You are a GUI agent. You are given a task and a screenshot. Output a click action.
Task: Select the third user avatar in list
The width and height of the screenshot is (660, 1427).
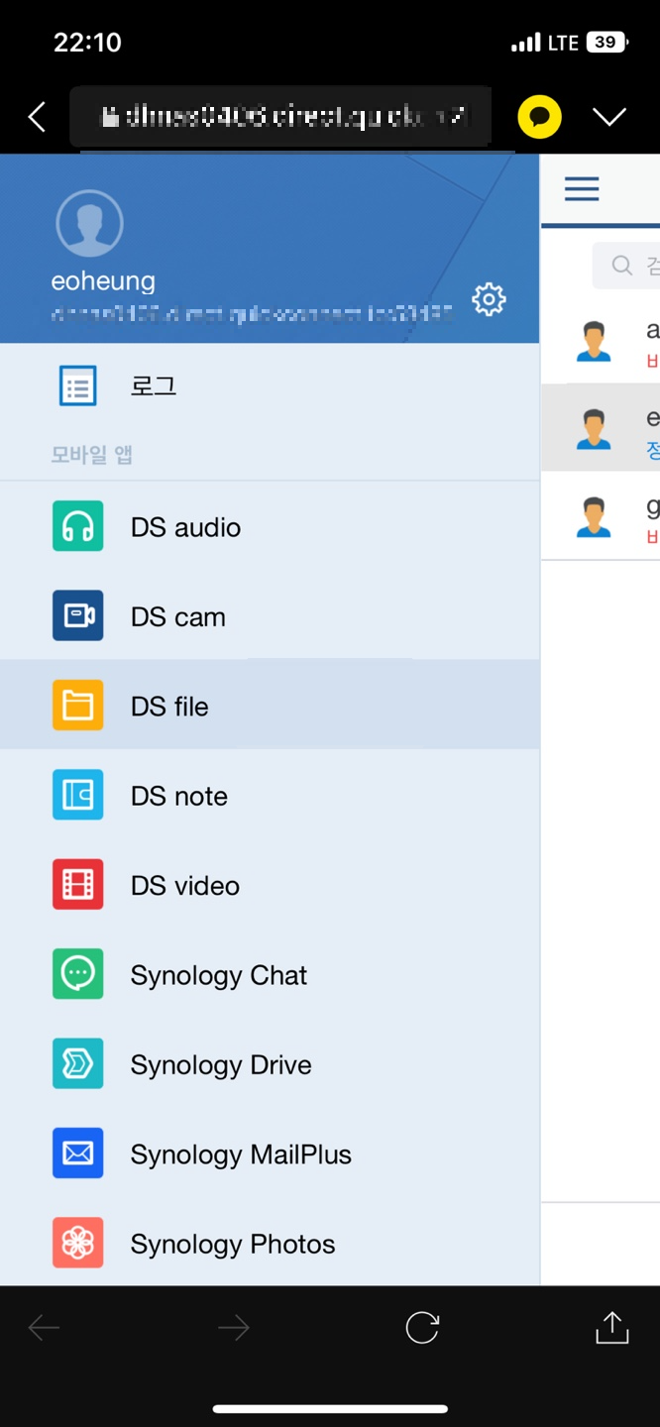594,517
